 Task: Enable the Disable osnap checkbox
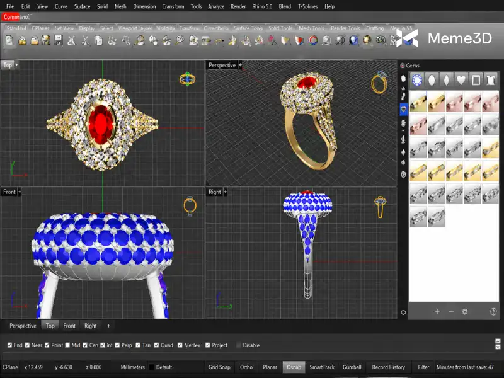[x=239, y=345]
